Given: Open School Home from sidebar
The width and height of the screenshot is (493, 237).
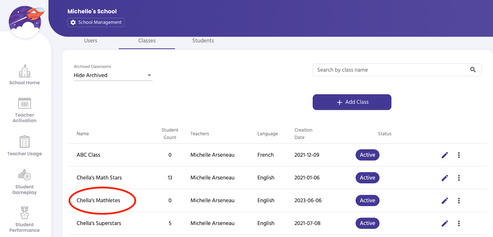Looking at the screenshot, I should (x=24, y=75).
